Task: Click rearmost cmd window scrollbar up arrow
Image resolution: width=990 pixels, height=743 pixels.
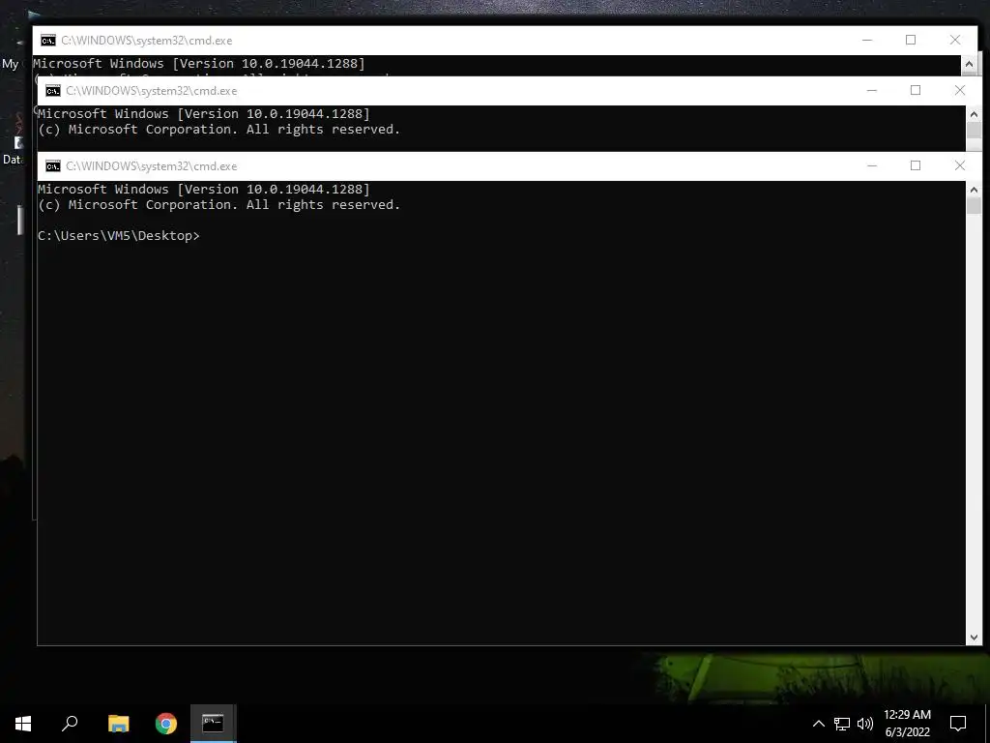Action: 969,64
